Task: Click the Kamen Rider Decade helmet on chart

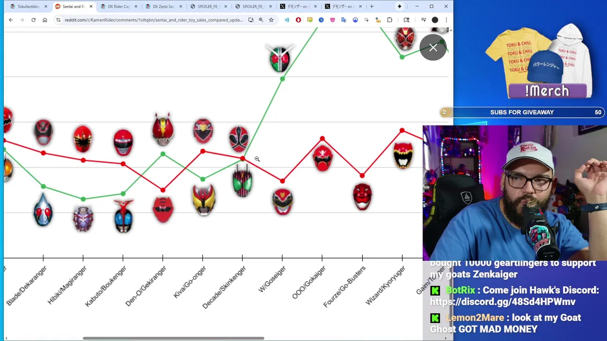Action: pos(242,181)
